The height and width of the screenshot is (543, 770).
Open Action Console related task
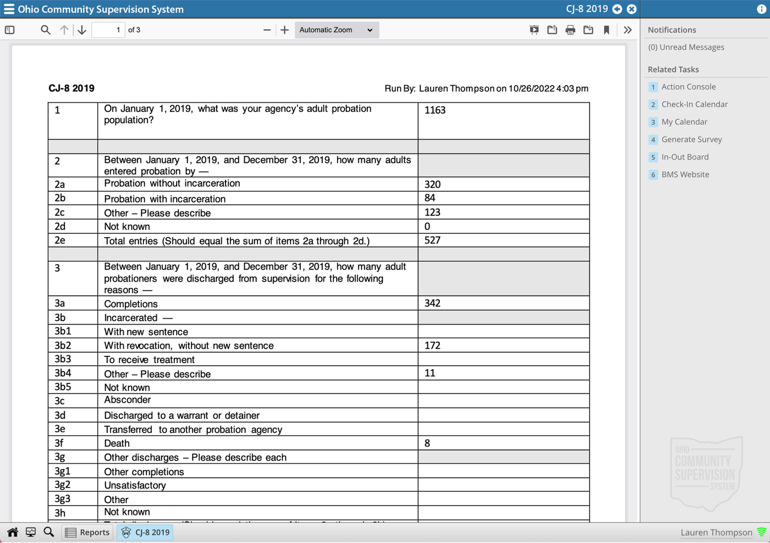pos(688,86)
